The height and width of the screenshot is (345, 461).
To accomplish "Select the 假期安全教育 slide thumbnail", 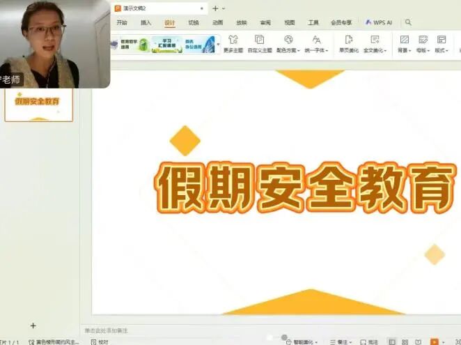I will coord(38,102).
